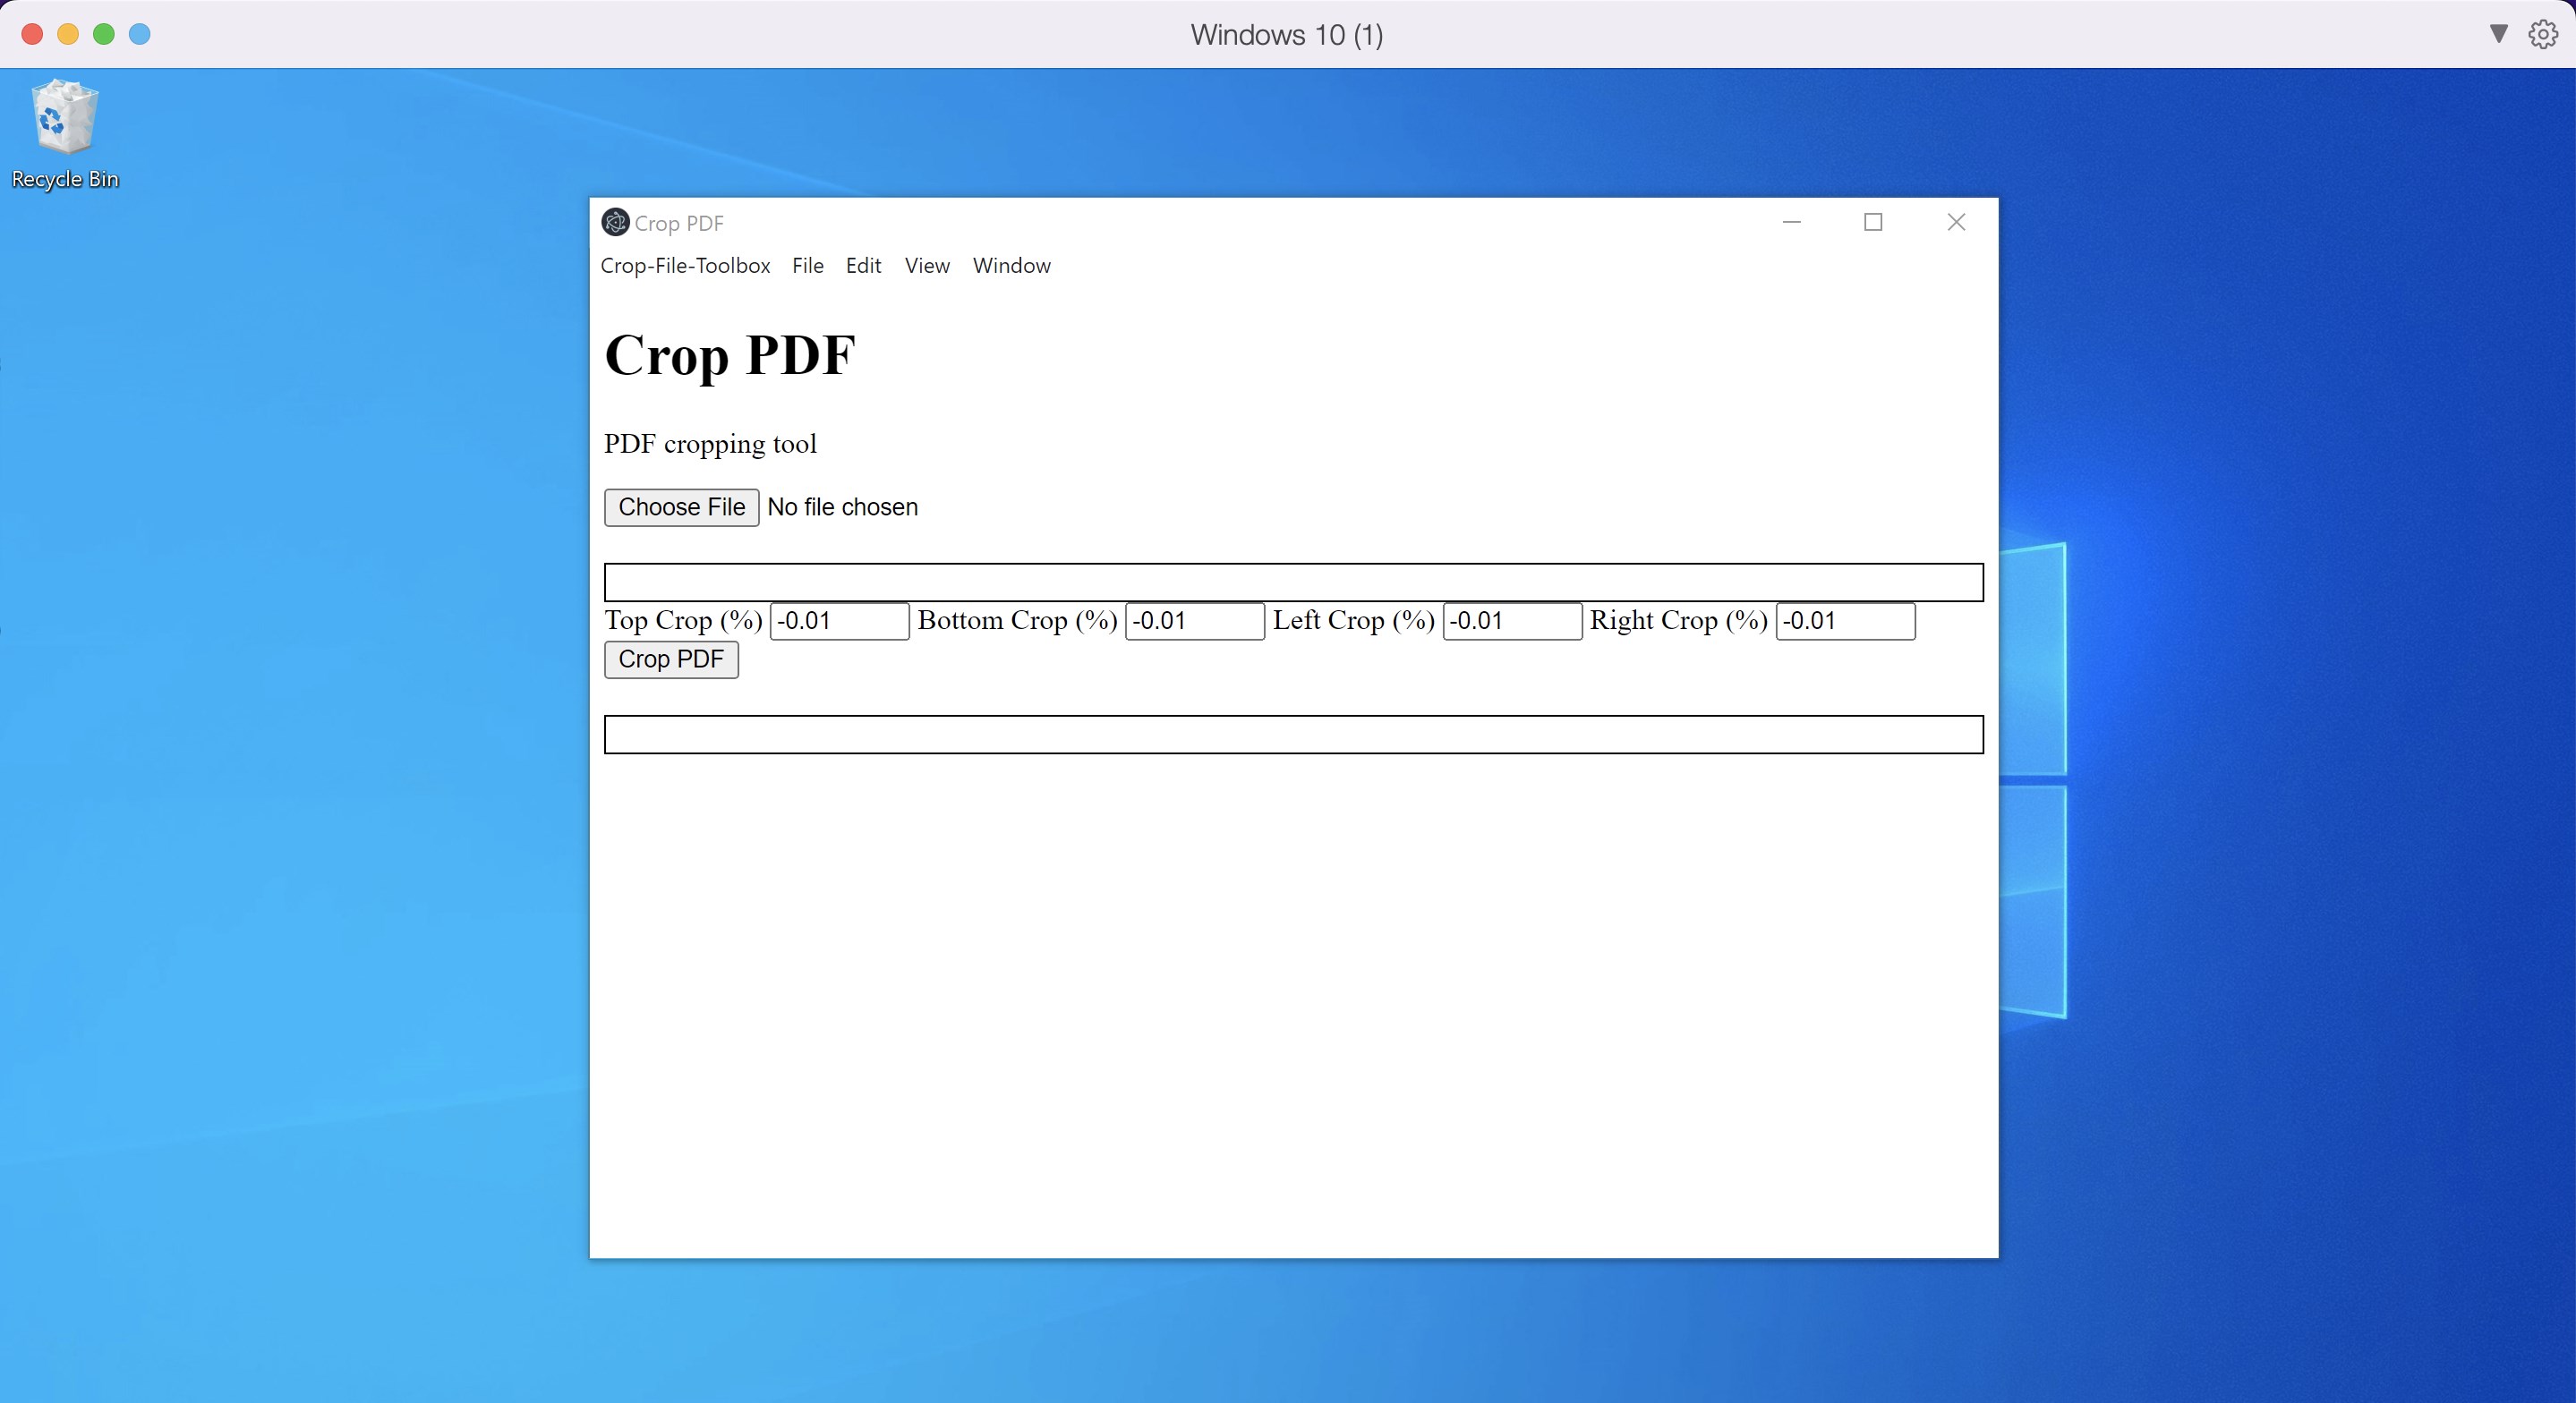Click the status bar below Choose File
Image resolution: width=2576 pixels, height=1403 pixels.
click(x=1292, y=582)
